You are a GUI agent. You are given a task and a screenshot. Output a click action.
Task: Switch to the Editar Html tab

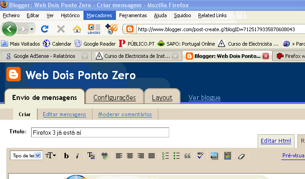coord(276,141)
